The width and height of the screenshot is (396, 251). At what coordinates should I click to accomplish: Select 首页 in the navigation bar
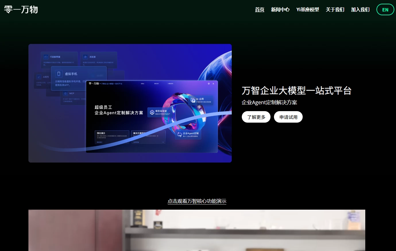(x=260, y=9)
